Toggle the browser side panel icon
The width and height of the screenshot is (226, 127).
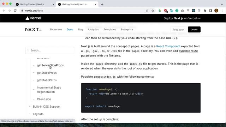point(210,11)
